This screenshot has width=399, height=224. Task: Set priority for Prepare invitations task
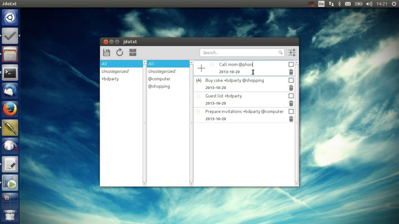coord(198,111)
